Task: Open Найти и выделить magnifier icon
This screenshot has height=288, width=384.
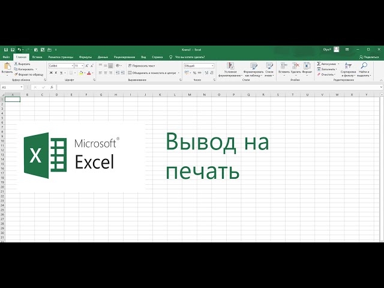Action: point(364,65)
